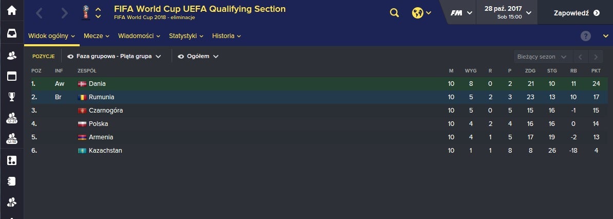The height and width of the screenshot is (219, 613).
Task: Open the U-21 squad icon
Action: 12,118
